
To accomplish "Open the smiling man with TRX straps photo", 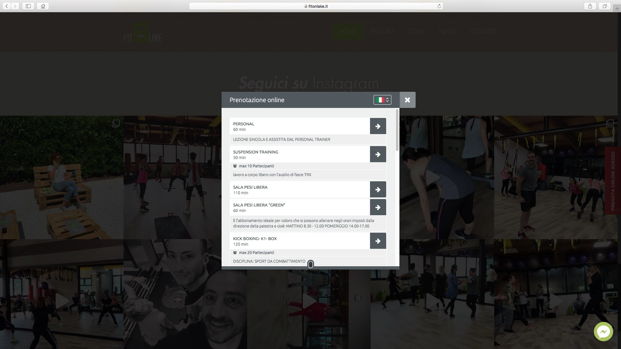I will pos(556,177).
